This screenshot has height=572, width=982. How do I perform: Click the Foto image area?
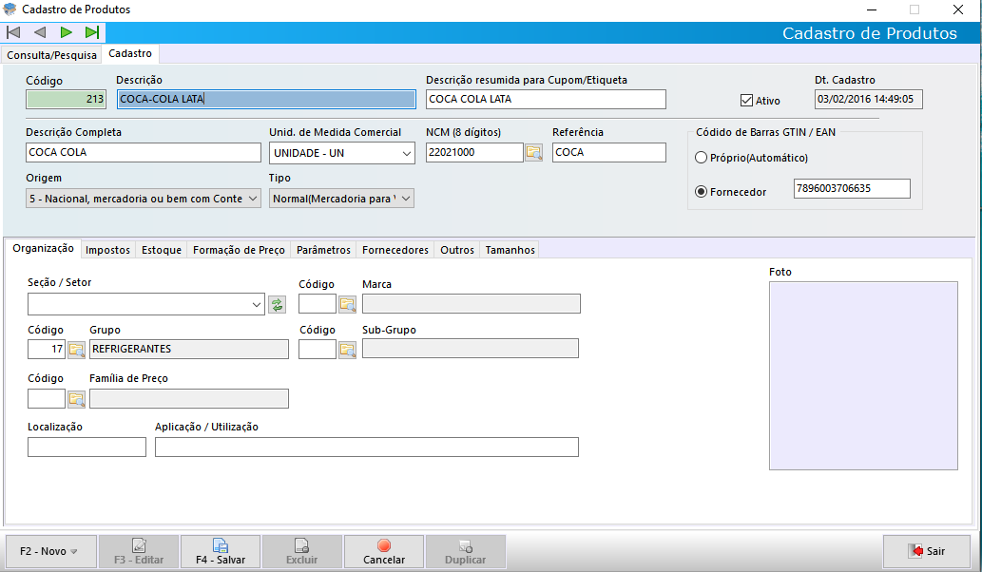click(x=863, y=375)
